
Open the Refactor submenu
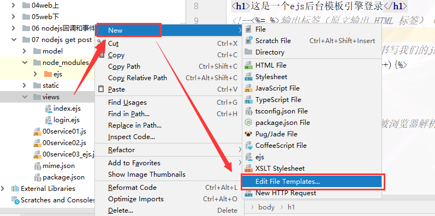[169, 150]
